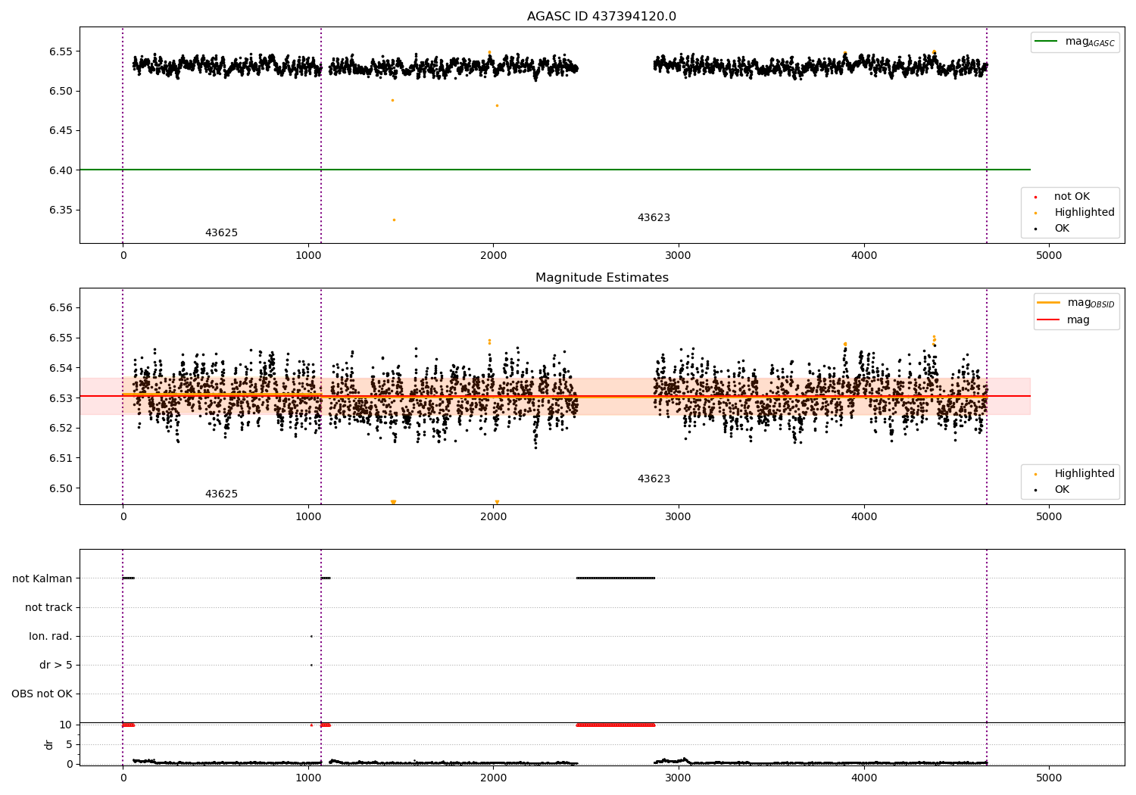Click the 6.56 y-axis tick label
This screenshot has height=795, width=1136.
pyautogui.click(x=61, y=308)
